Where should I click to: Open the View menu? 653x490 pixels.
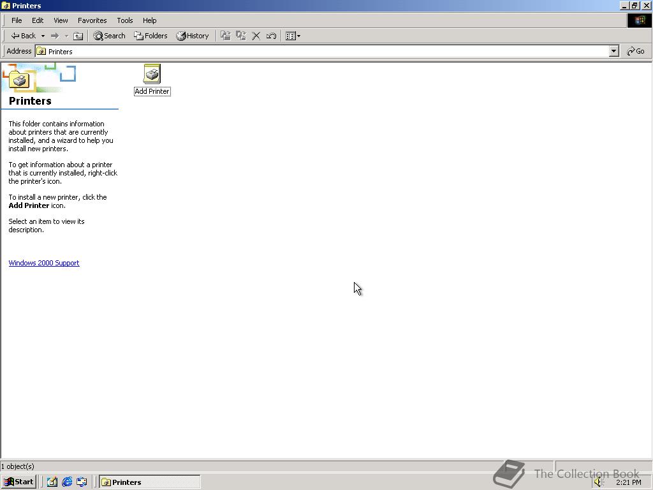click(x=61, y=20)
